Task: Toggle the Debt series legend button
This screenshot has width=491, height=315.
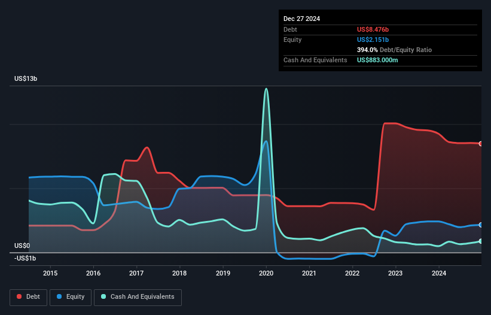Action: pyautogui.click(x=29, y=297)
